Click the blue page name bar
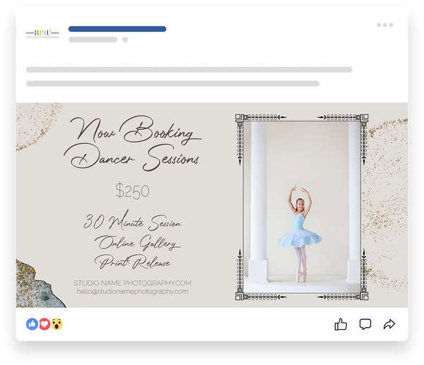Screen dimensions: 424x365 pyautogui.click(x=117, y=29)
